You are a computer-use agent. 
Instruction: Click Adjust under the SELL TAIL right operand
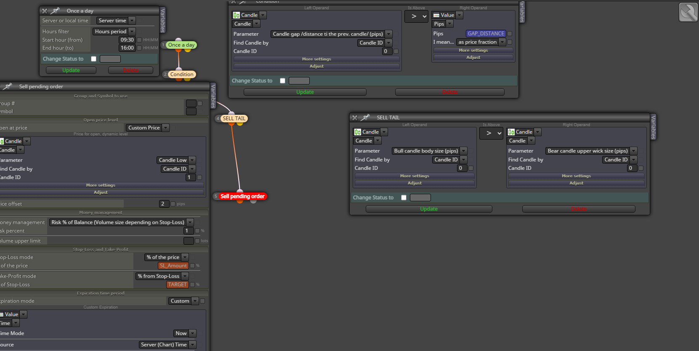coord(577,183)
